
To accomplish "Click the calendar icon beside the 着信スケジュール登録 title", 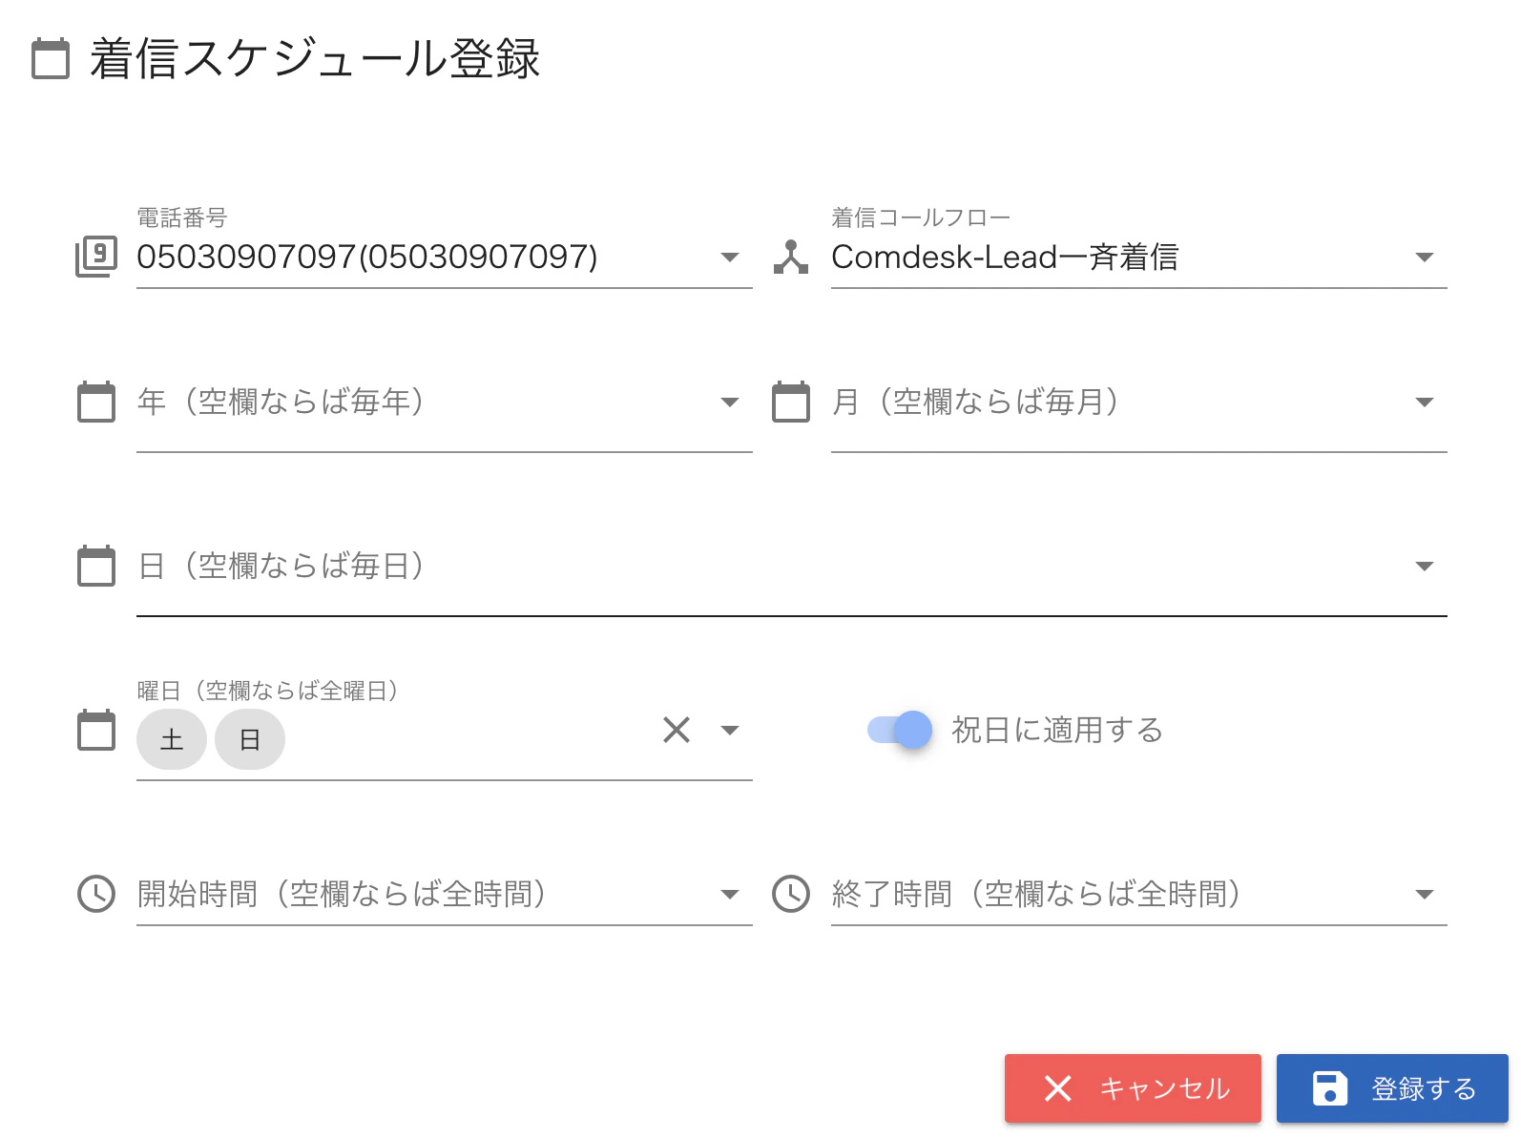I will [51, 58].
